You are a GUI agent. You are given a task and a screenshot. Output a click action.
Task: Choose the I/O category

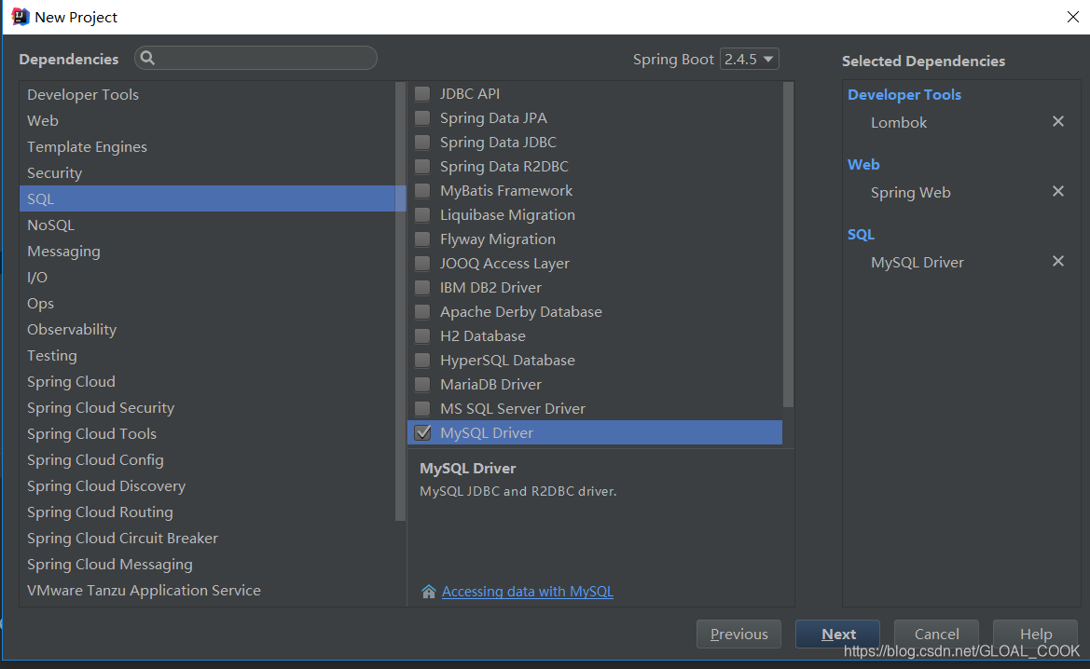coord(208,277)
